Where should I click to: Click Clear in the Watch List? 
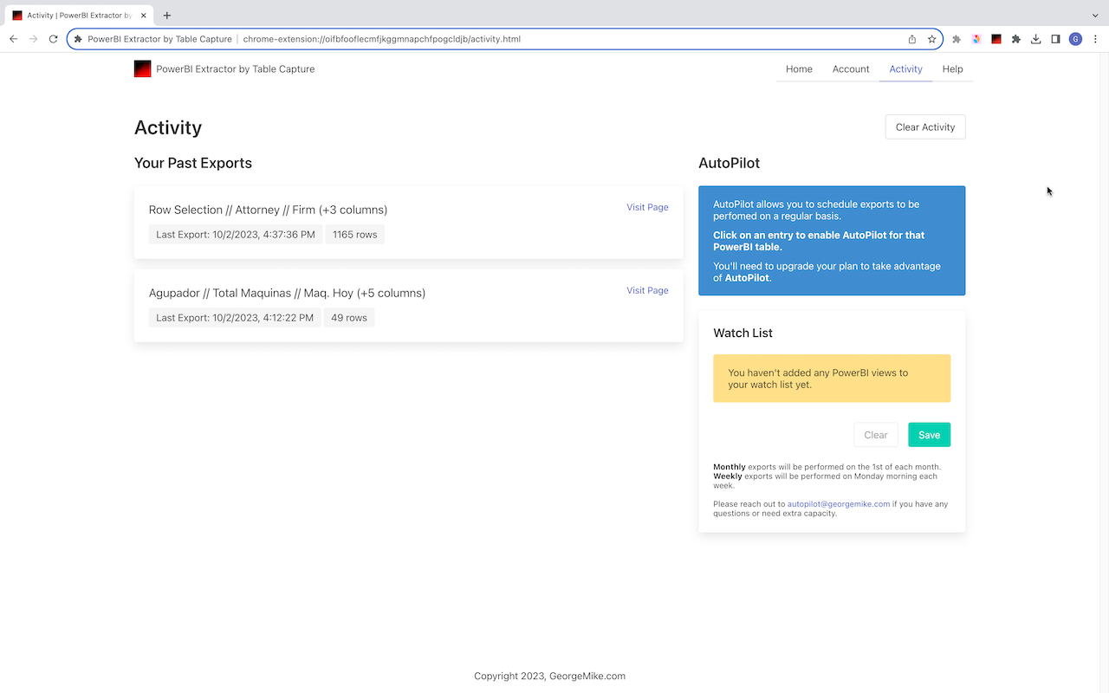click(x=876, y=435)
